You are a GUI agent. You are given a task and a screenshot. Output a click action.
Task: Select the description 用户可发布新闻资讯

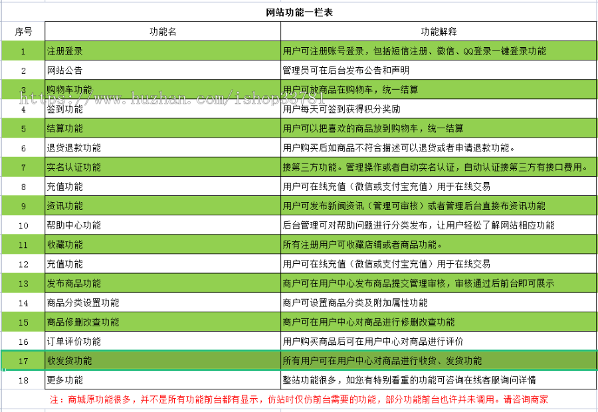click(x=439, y=206)
